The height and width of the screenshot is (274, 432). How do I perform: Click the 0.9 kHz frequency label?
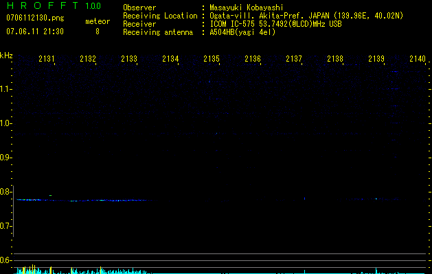tap(5, 158)
